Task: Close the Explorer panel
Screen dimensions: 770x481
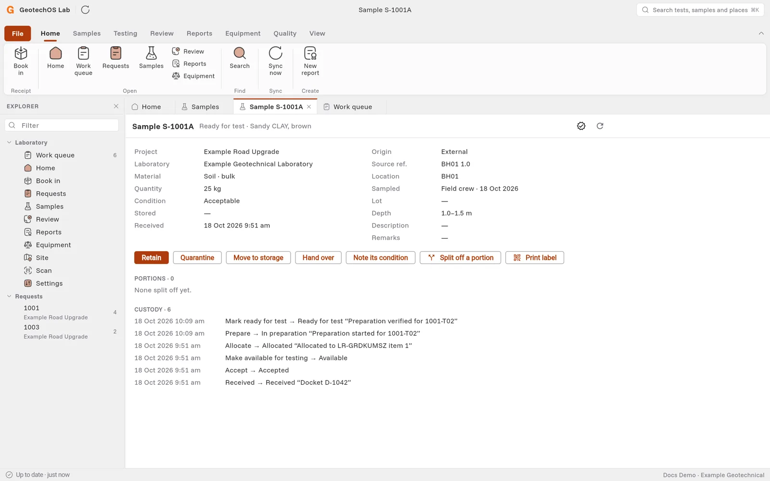Action: [116, 106]
